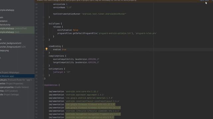
Task: Click the 'dependencies' keyword
Action: coord(51,85)
